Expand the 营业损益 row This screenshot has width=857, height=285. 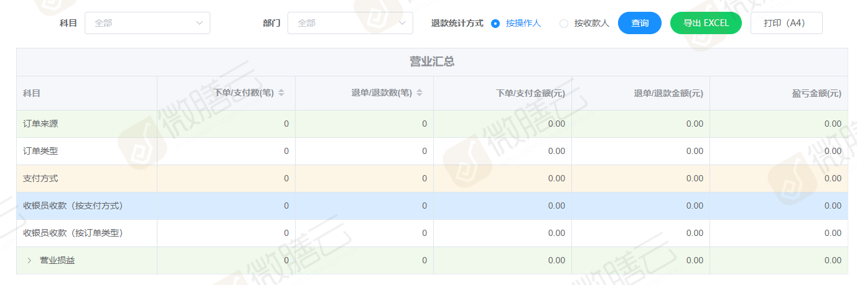tap(29, 261)
